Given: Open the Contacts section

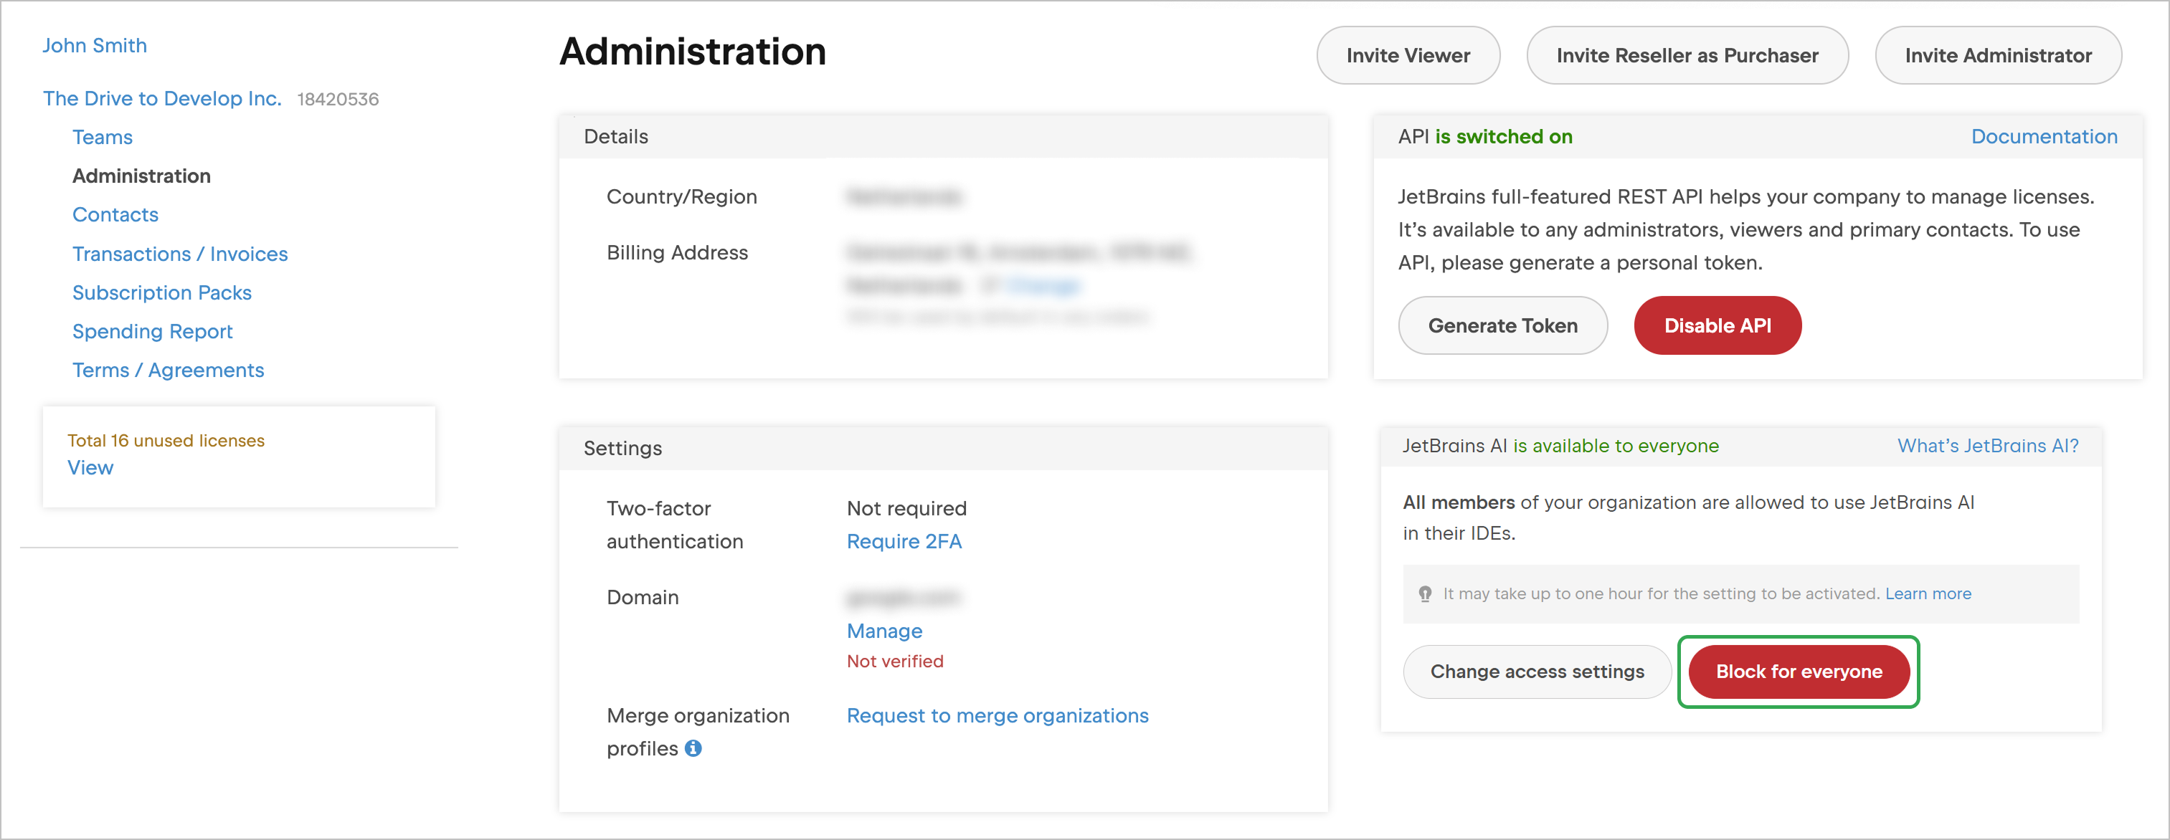Looking at the screenshot, I should (x=115, y=214).
